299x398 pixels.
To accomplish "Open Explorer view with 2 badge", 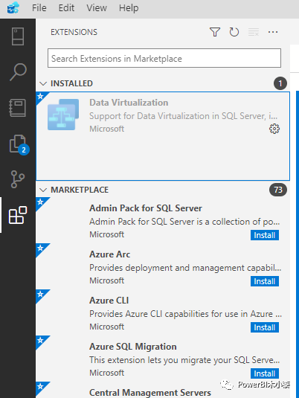I will pos(19,144).
